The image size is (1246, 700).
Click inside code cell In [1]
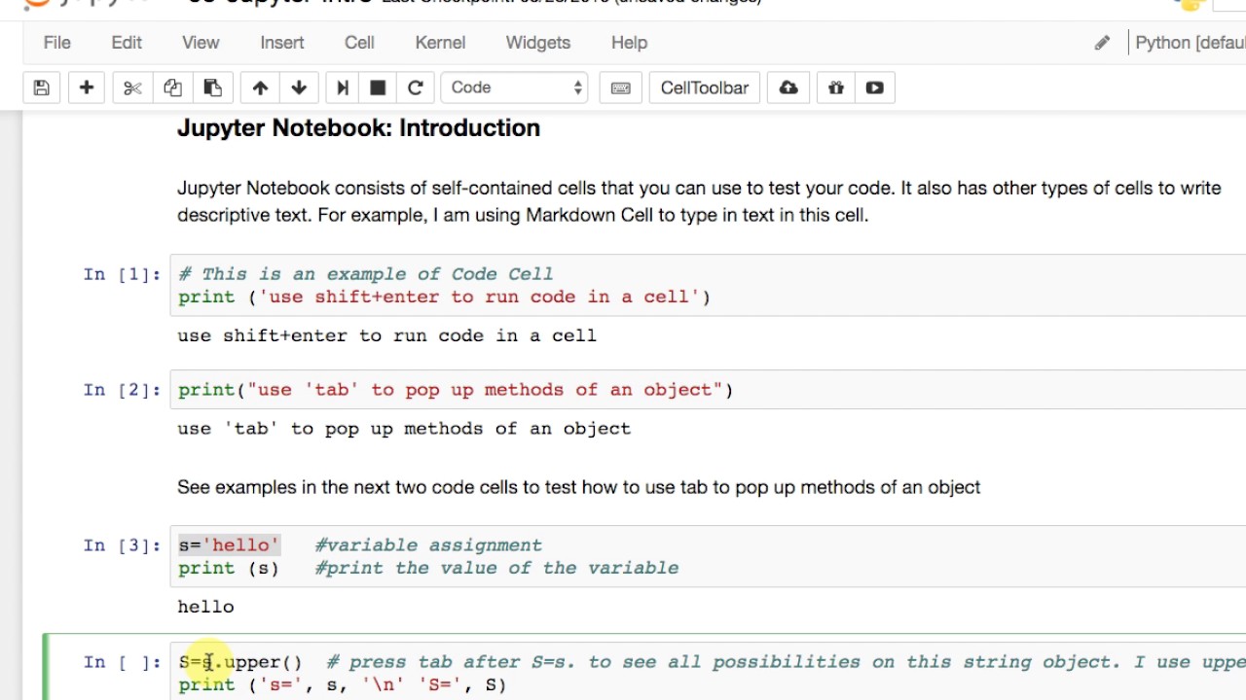(708, 286)
